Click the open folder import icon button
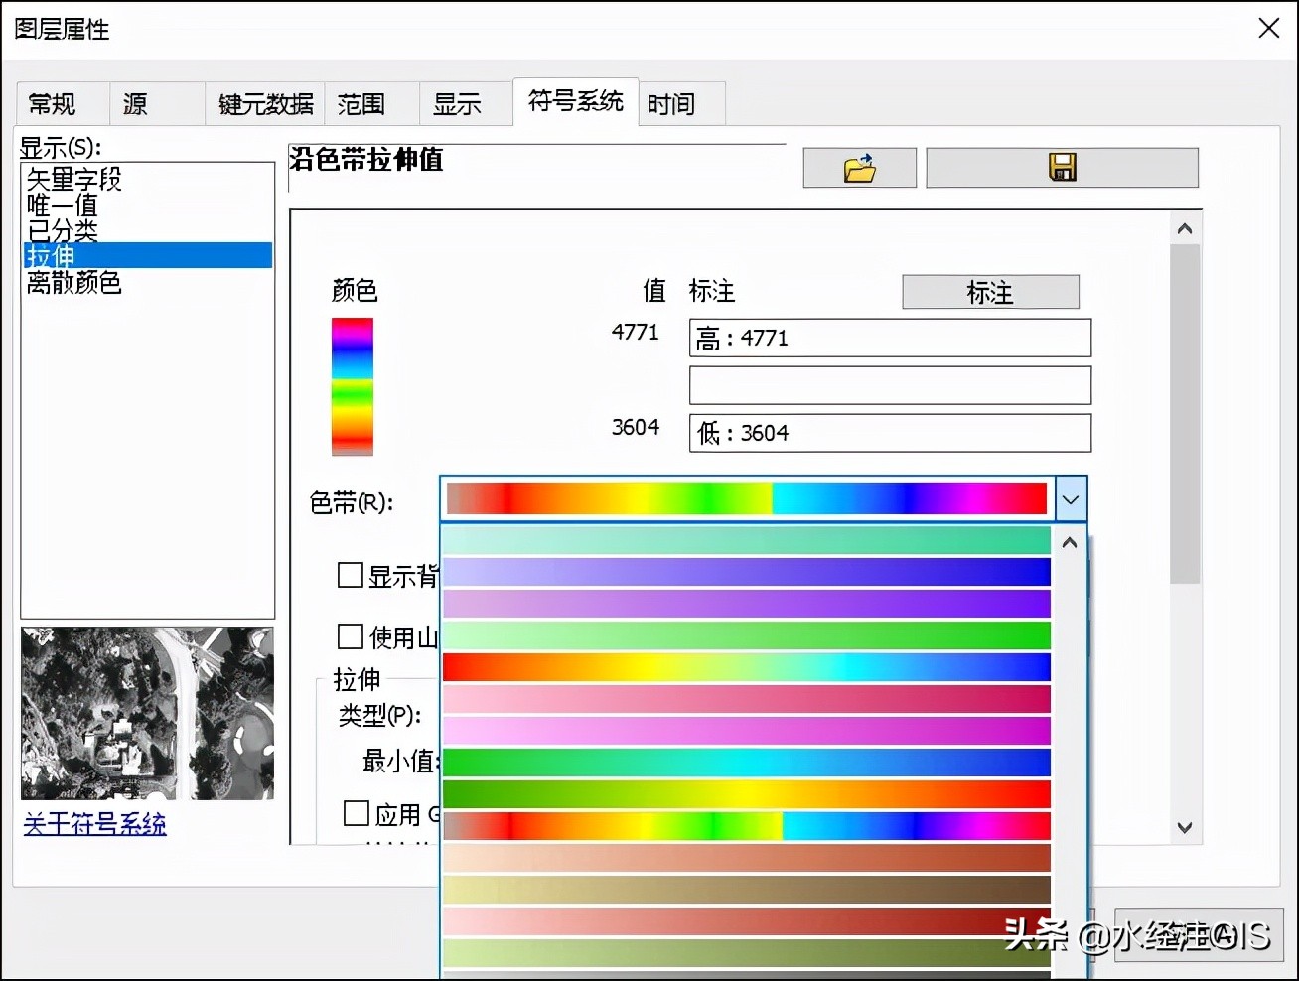 tap(859, 168)
